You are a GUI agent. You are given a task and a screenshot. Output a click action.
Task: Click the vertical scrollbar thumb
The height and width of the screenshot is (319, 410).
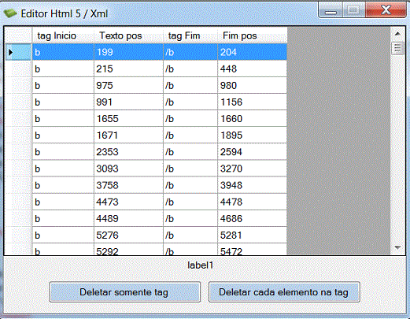[x=397, y=49]
